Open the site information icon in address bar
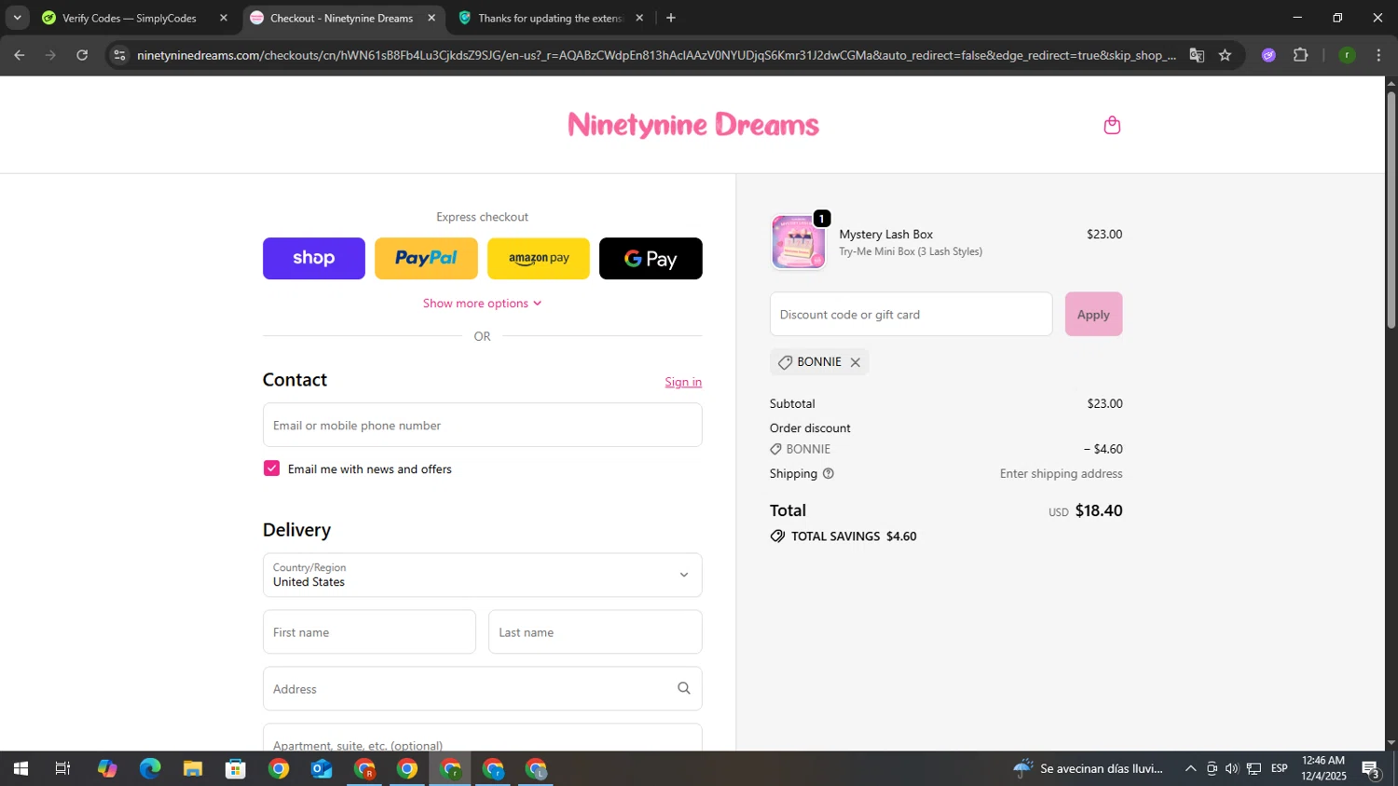1398x786 pixels. coord(118,55)
